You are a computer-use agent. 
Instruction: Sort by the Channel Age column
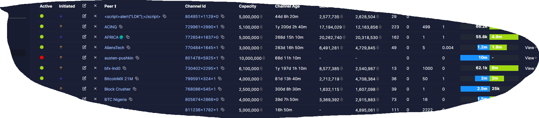click(x=287, y=6)
